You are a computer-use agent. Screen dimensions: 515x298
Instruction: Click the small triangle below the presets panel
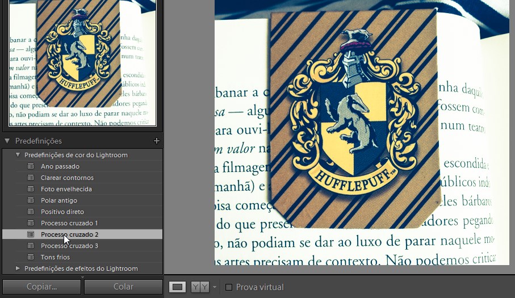tap(82, 278)
